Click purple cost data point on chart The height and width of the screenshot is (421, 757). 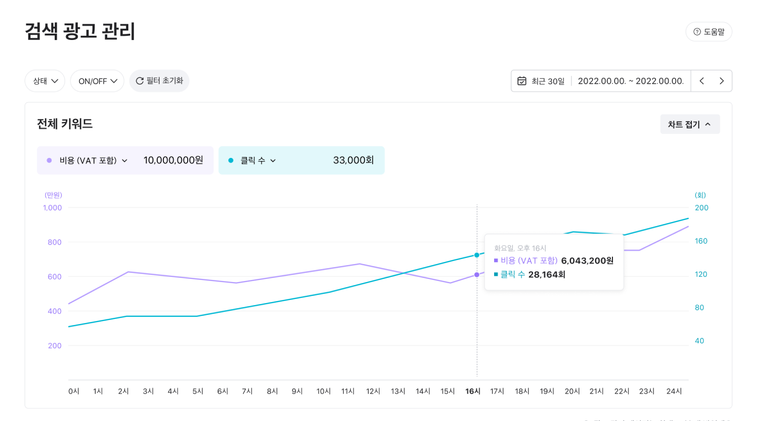click(x=477, y=275)
